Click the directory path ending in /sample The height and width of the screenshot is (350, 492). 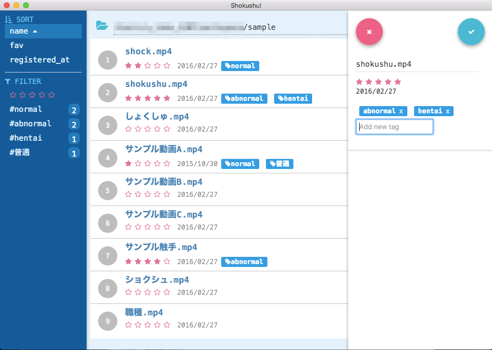[231, 27]
